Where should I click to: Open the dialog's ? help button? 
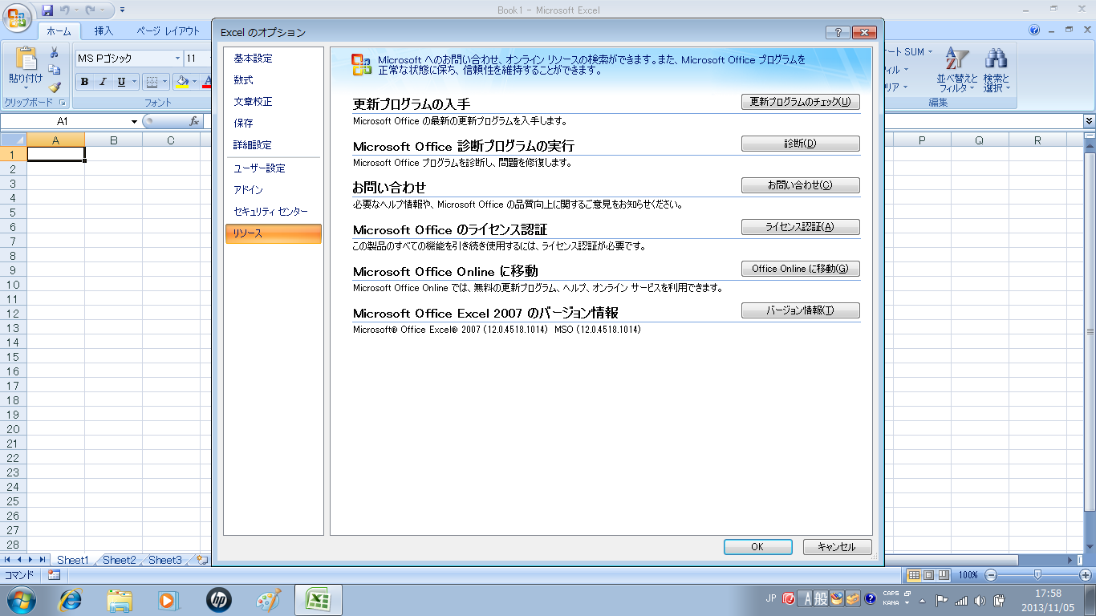[837, 32]
